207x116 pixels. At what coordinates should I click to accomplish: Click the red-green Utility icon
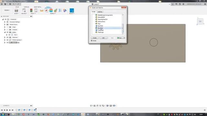pos(31,10)
